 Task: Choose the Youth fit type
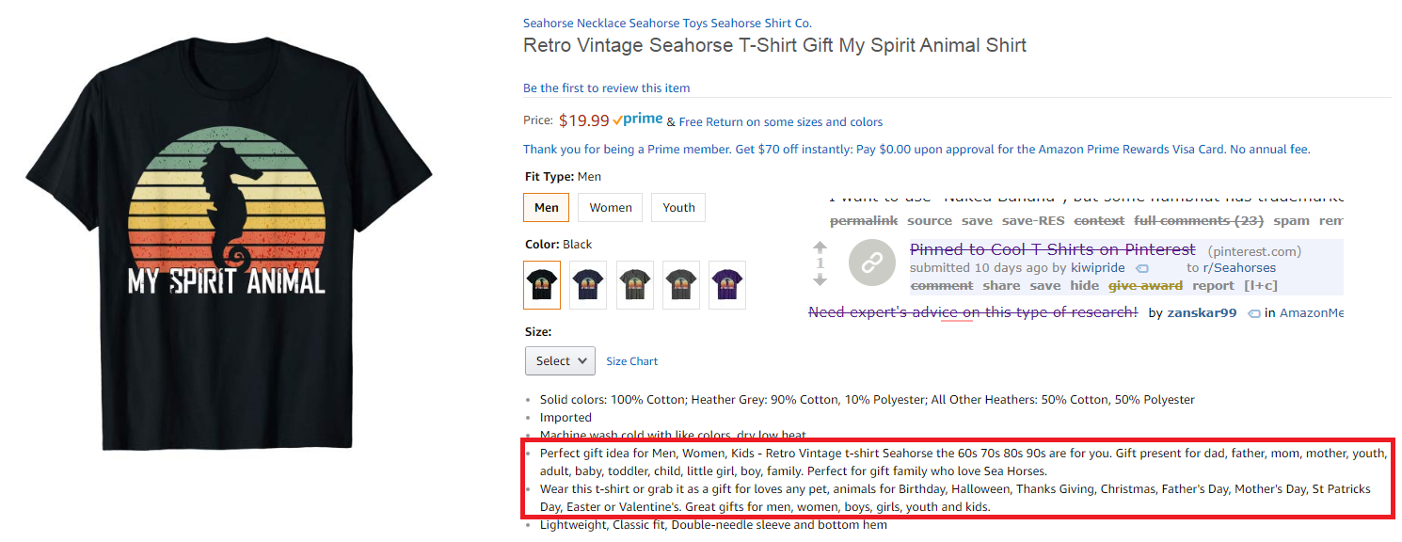[x=678, y=208]
